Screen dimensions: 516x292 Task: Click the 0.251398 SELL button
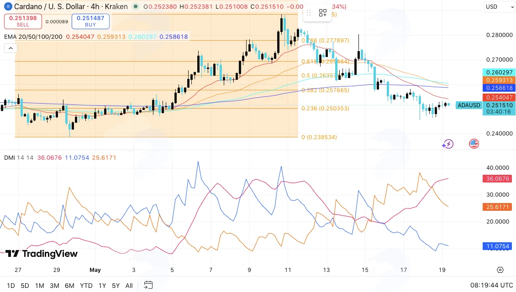tap(23, 21)
